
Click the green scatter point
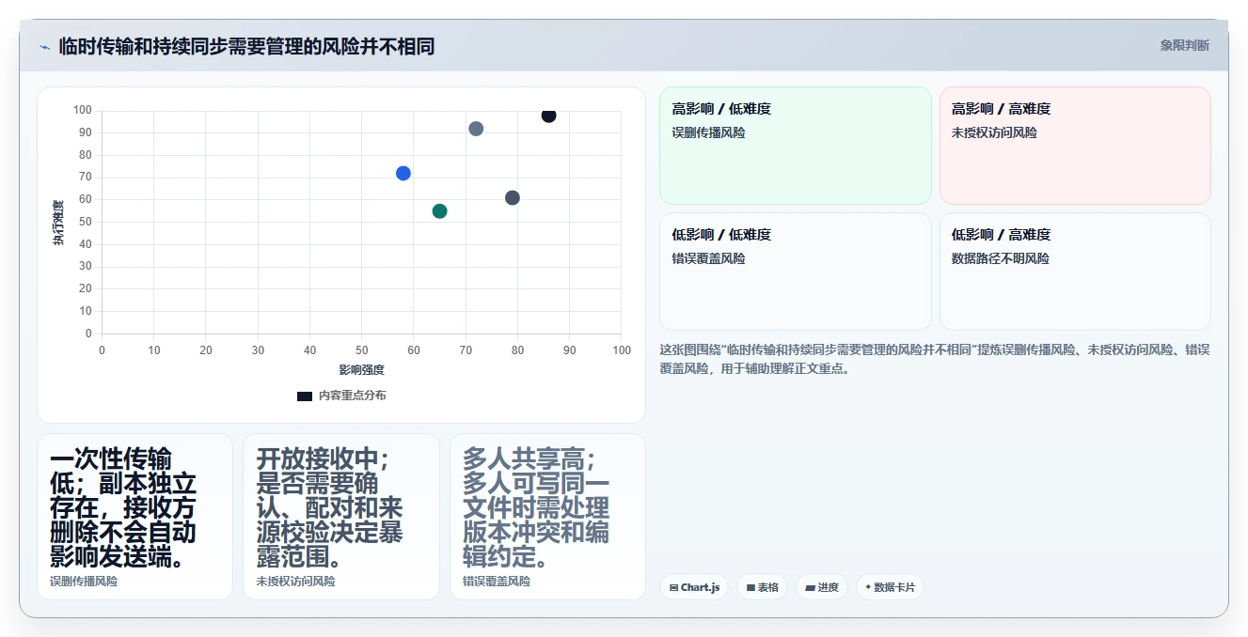(x=439, y=210)
